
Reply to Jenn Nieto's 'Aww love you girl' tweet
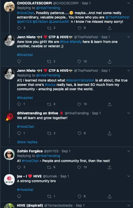(19, 61)
